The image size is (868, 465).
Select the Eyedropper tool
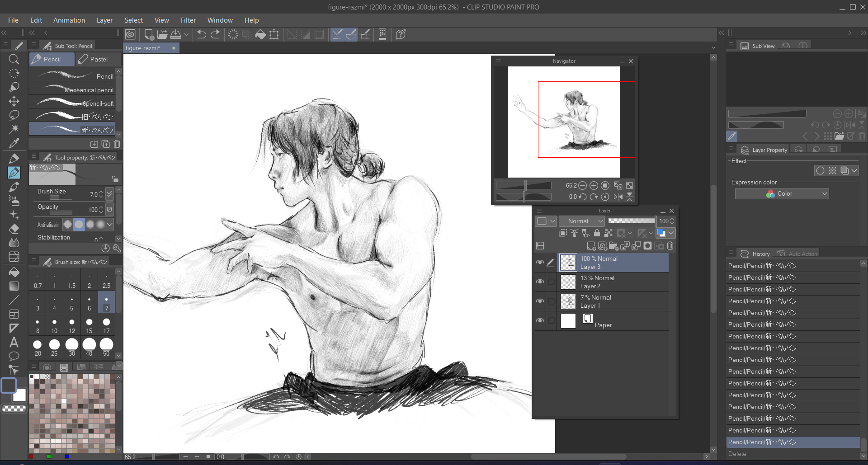(x=14, y=144)
